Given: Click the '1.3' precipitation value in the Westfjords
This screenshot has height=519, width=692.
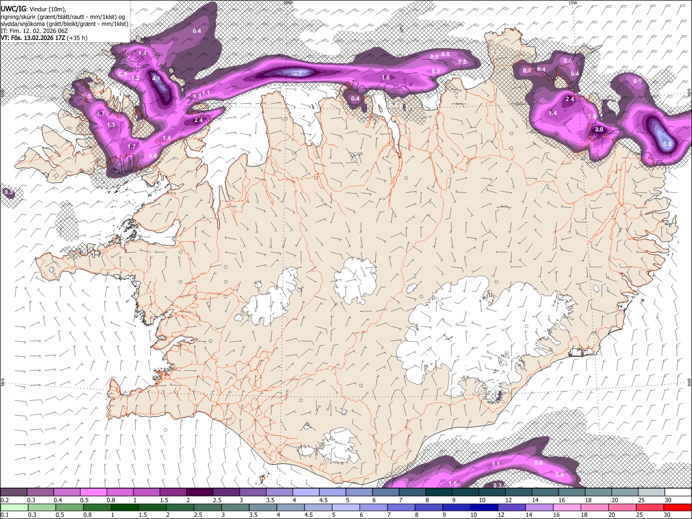Looking at the screenshot, I should pos(111,125).
